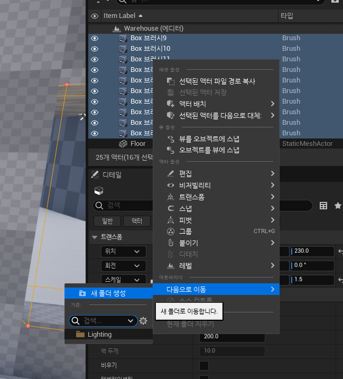Toggle the 비우기 checkbox

(204, 365)
